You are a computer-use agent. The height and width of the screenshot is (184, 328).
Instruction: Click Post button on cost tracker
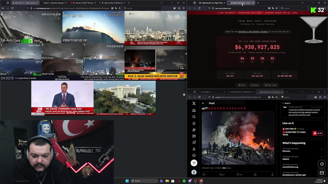(242, 85)
